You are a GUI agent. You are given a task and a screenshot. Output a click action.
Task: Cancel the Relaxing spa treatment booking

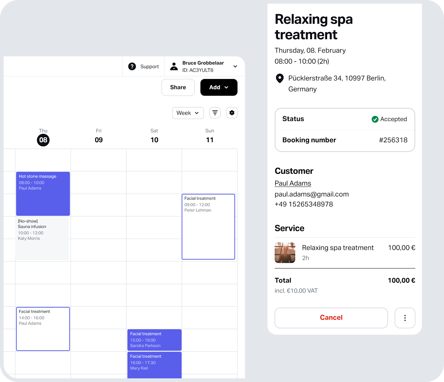click(331, 317)
